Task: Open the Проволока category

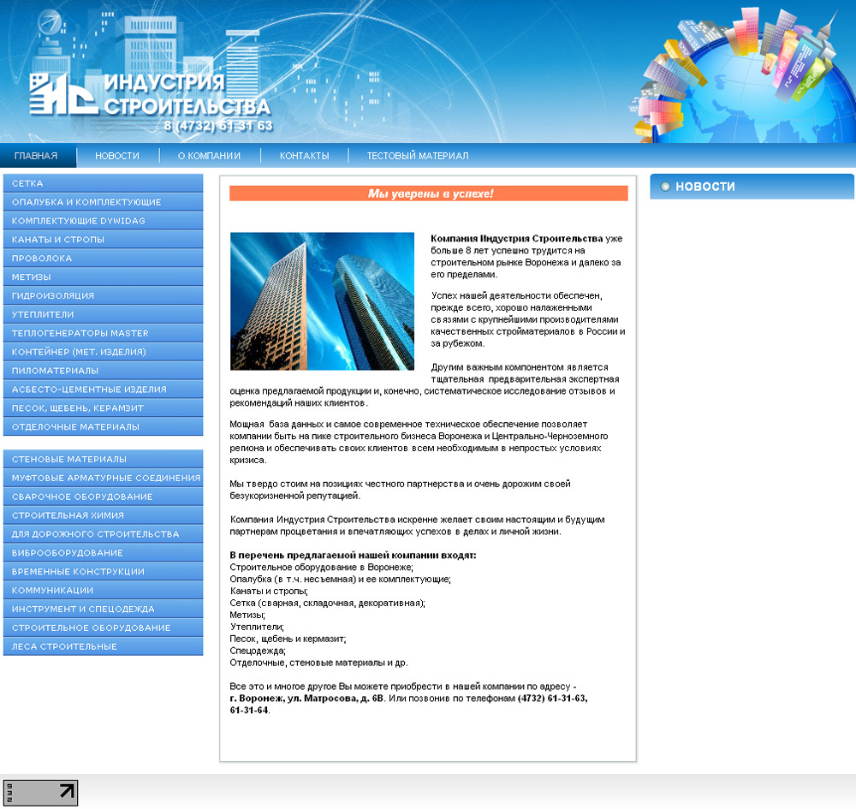Action: click(104, 259)
